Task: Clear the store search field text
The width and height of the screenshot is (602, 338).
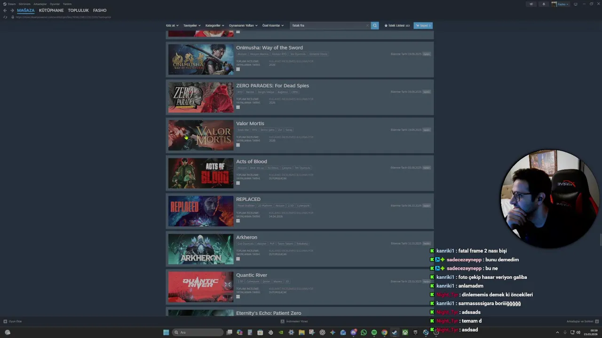Action: click(367, 25)
